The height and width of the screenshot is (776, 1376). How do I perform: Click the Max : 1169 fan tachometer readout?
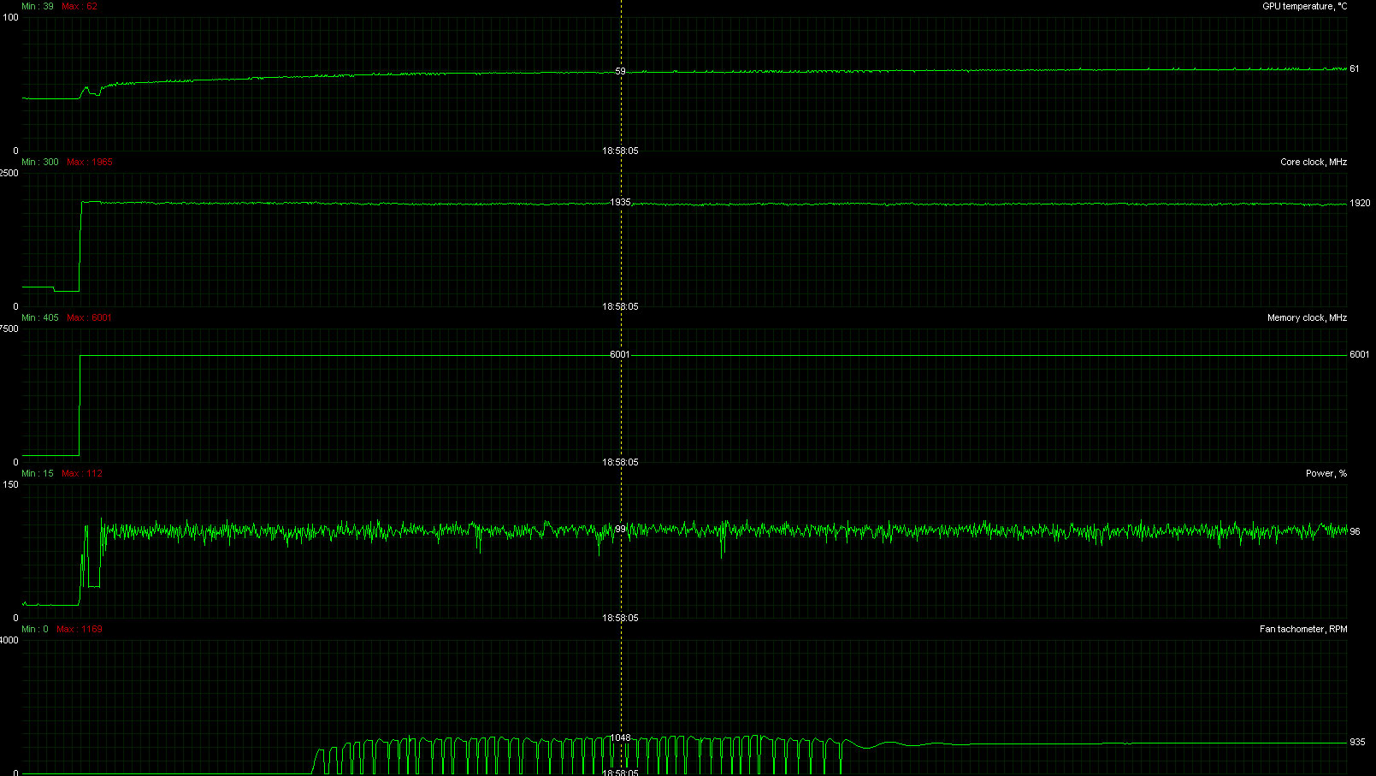80,630
